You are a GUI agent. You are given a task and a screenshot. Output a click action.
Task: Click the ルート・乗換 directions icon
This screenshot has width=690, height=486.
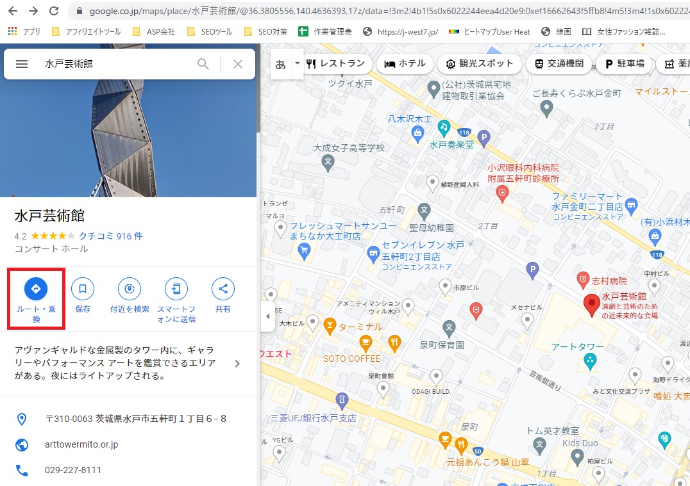36,289
